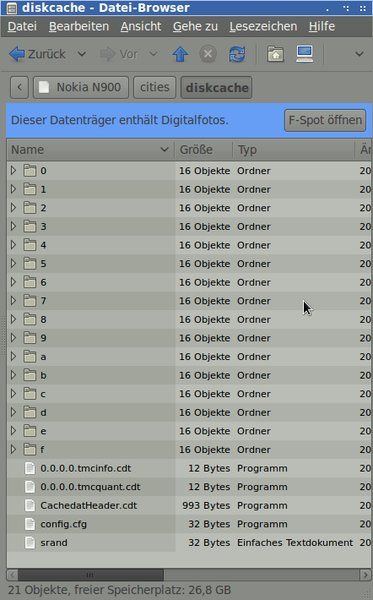Viewport: 373px width, 600px height.
Task: Go up to parent folder arrow
Action: coord(180,54)
